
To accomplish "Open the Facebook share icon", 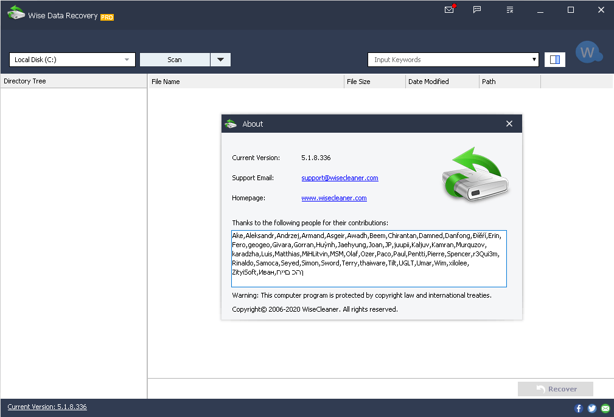I will 579,408.
